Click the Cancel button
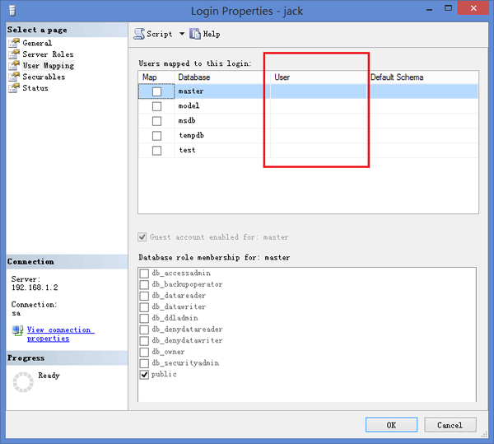Image resolution: width=494 pixels, height=444 pixels. pyautogui.click(x=450, y=425)
